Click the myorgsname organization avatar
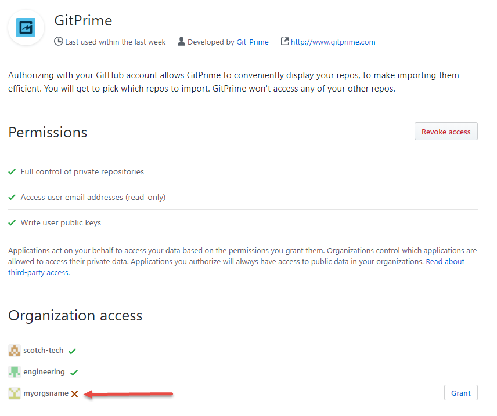497x416 pixels. (15, 393)
